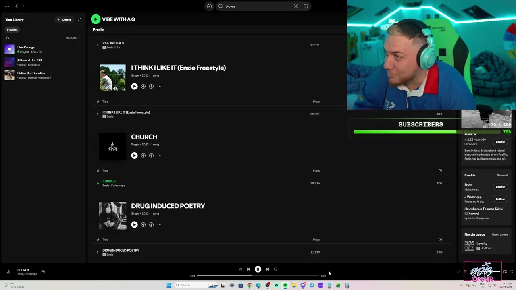Open more options for CHURCH single
Image resolution: width=516 pixels, height=290 pixels.
159,155
